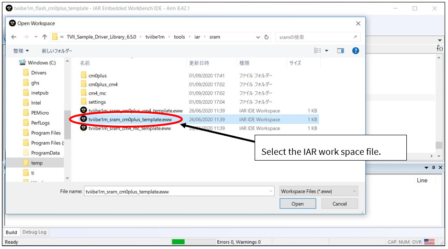448x249 pixels.
Task: Click sidebar scrollbar down arrow
Action: [x=67, y=178]
